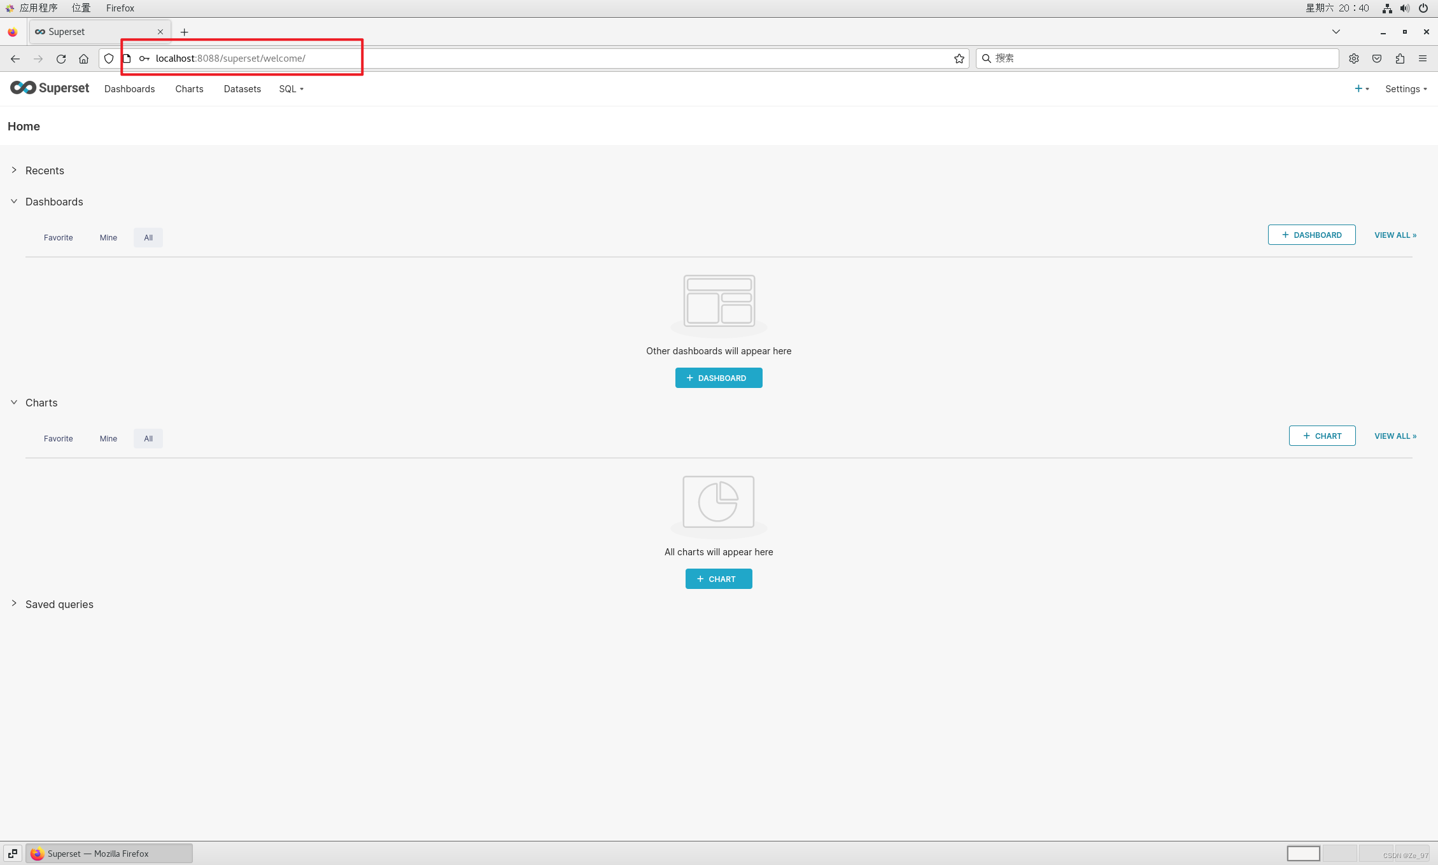Open the Firefox hamburger application menu
Image resolution: width=1438 pixels, height=865 pixels.
1422,59
